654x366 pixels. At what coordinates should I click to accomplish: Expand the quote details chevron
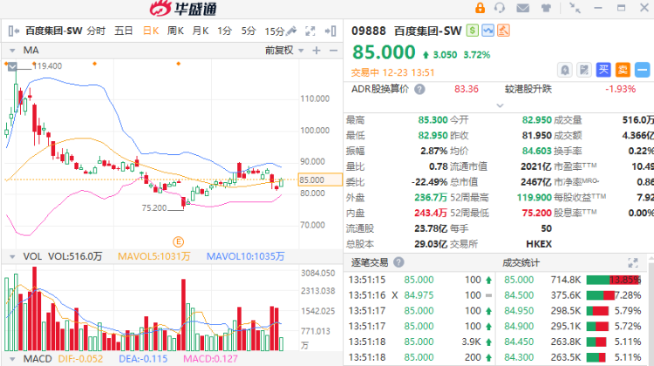pos(500,105)
